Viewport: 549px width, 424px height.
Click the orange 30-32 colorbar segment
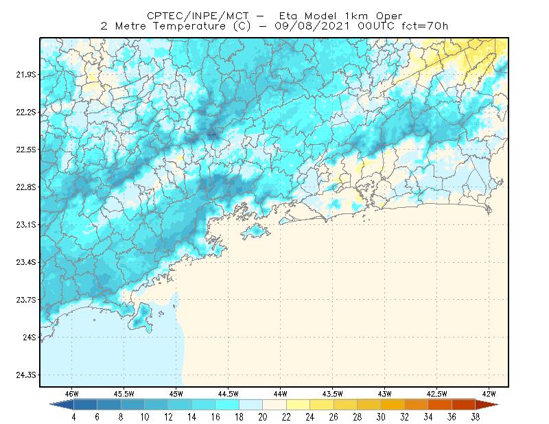point(393,405)
